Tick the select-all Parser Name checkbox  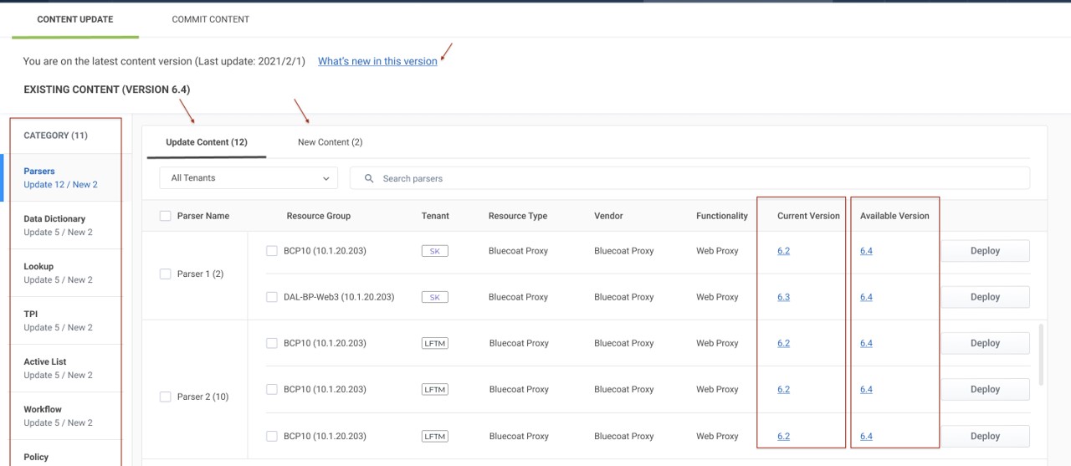166,216
